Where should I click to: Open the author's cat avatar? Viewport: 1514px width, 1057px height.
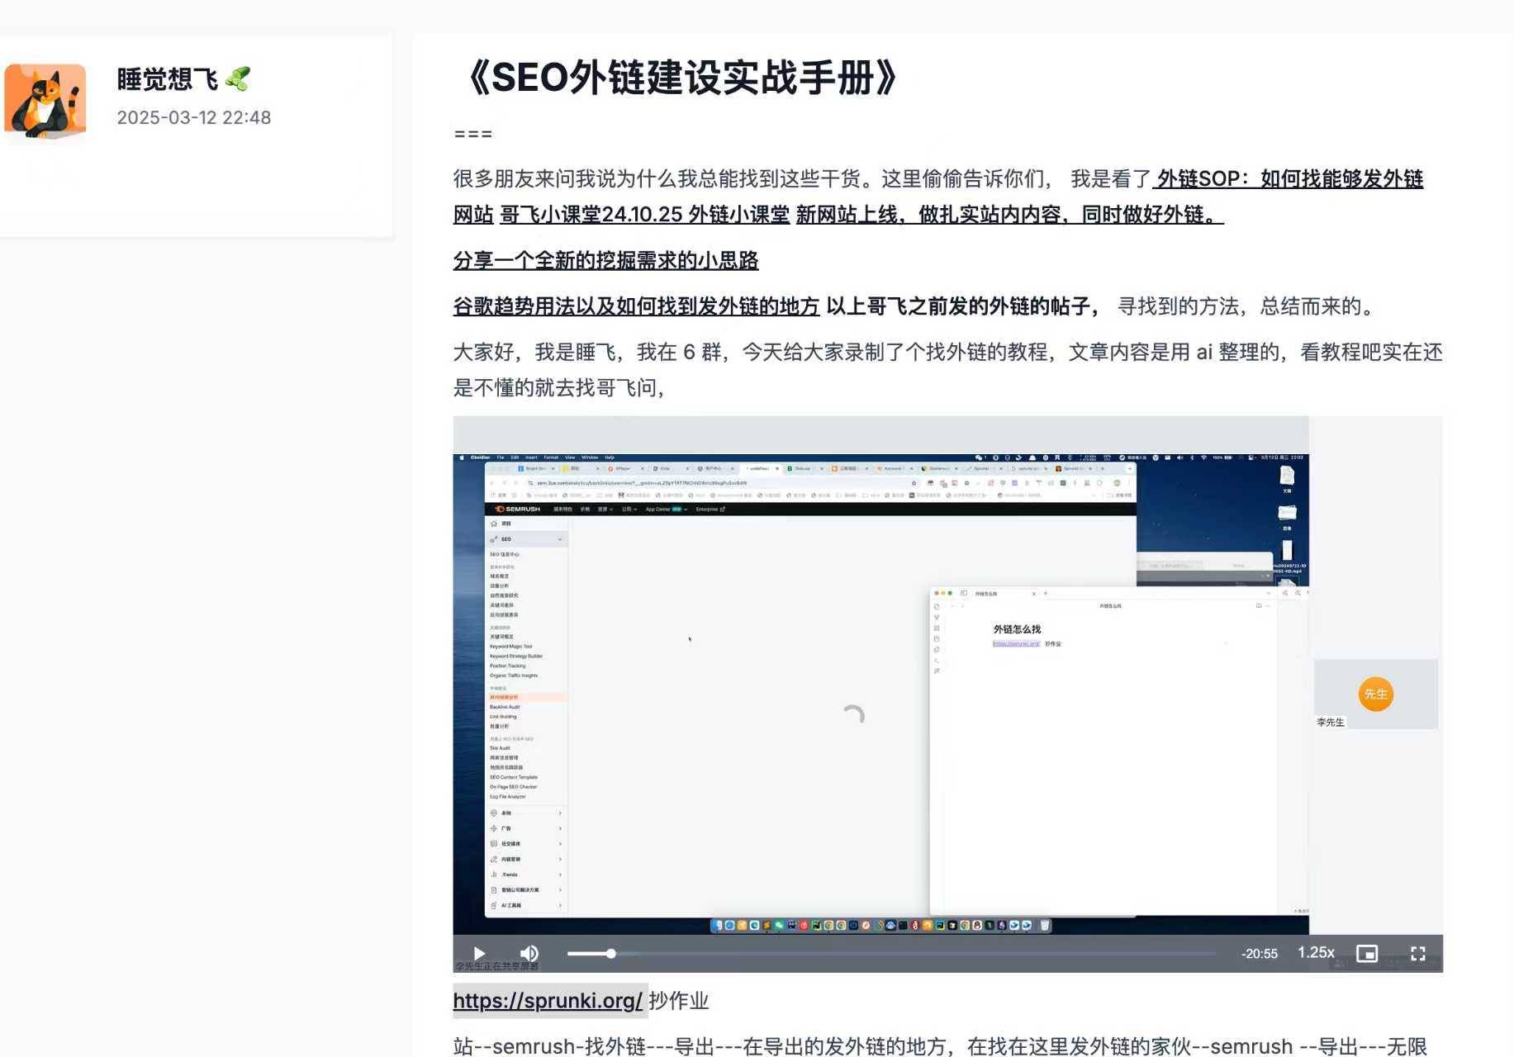coord(45,101)
